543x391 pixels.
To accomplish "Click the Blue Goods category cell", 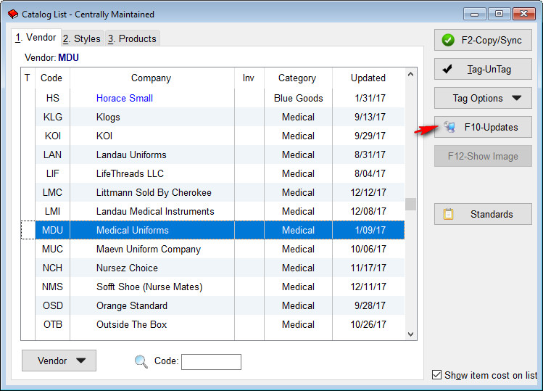I will click(298, 98).
